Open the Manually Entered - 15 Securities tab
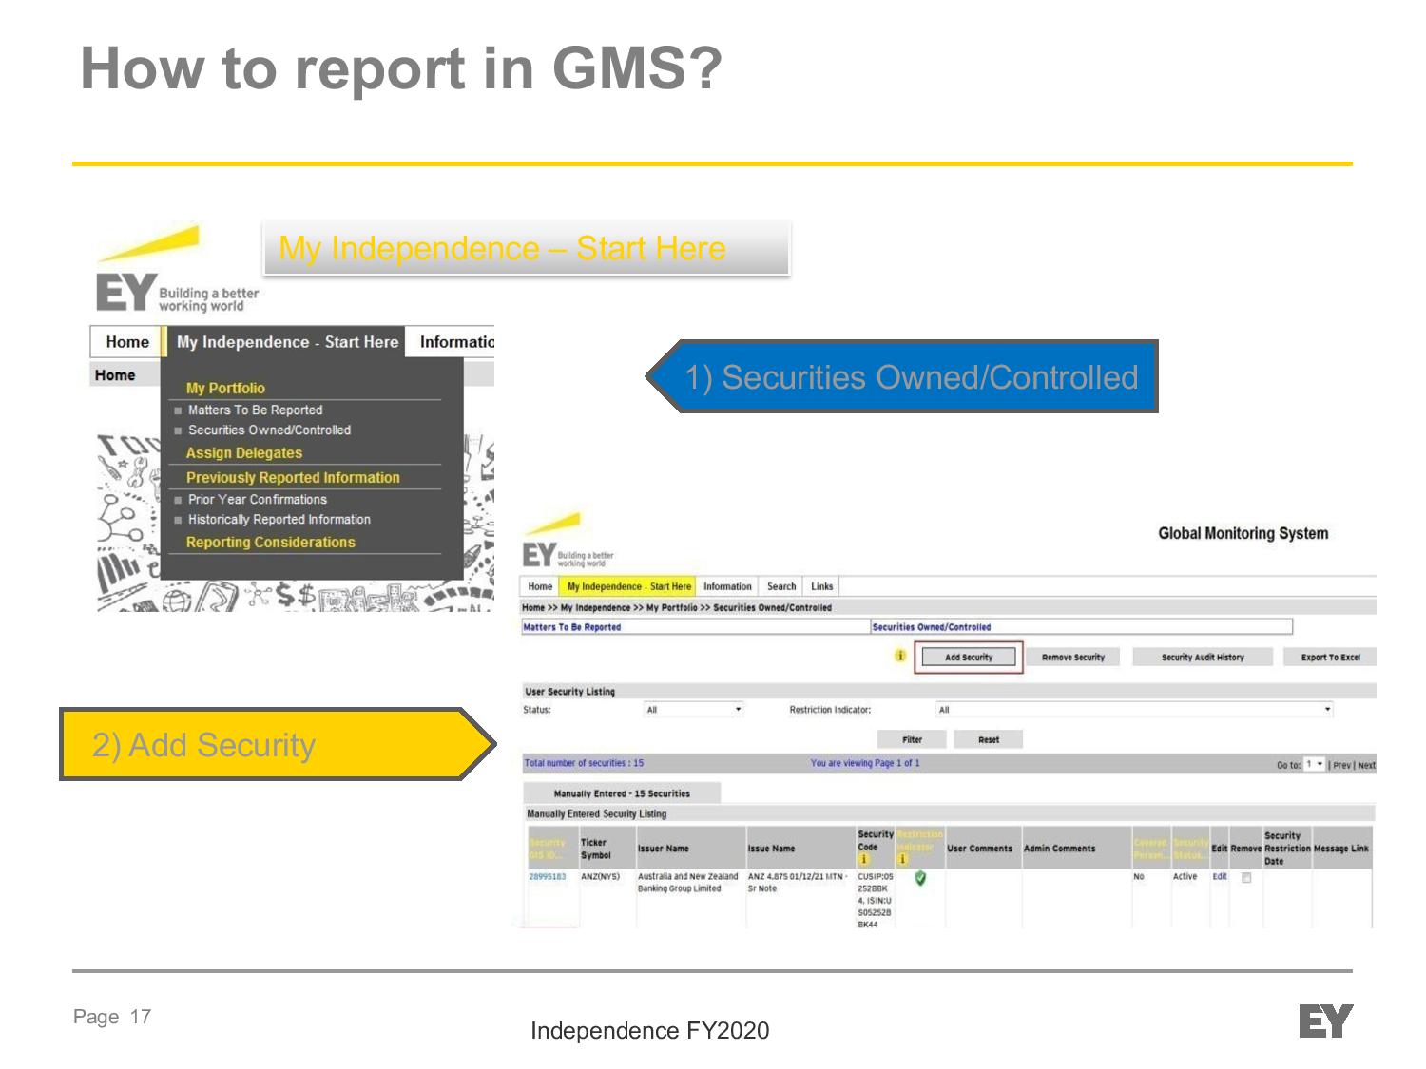 [x=622, y=793]
